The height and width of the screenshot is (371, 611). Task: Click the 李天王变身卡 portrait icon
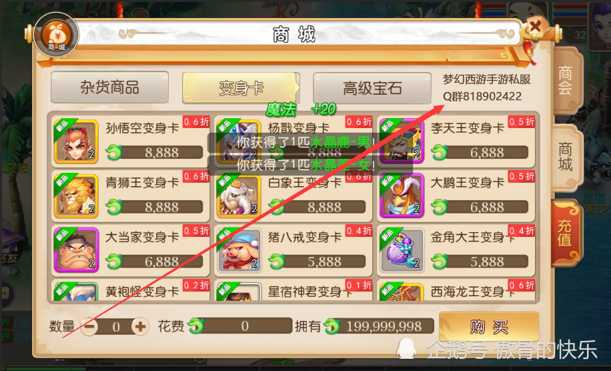click(x=402, y=142)
